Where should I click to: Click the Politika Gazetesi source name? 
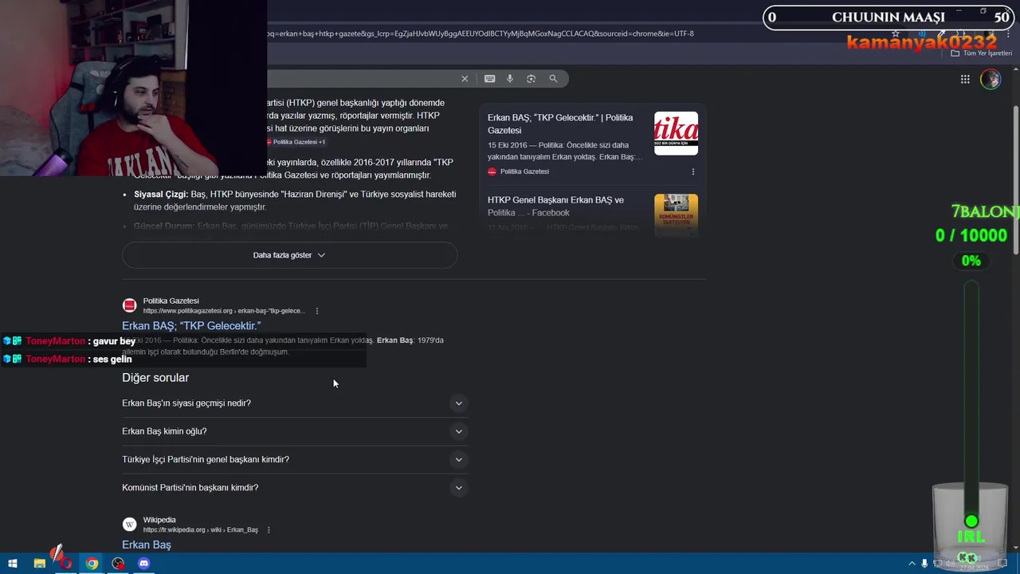171,301
